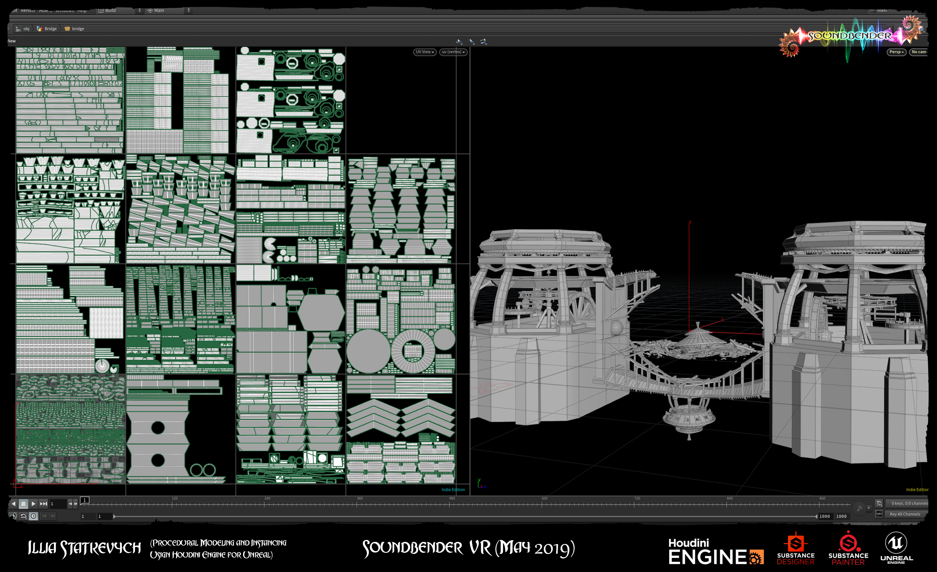Open the loop mode playback button

(x=24, y=516)
